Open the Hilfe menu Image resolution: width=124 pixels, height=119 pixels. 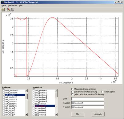pos(21,6)
